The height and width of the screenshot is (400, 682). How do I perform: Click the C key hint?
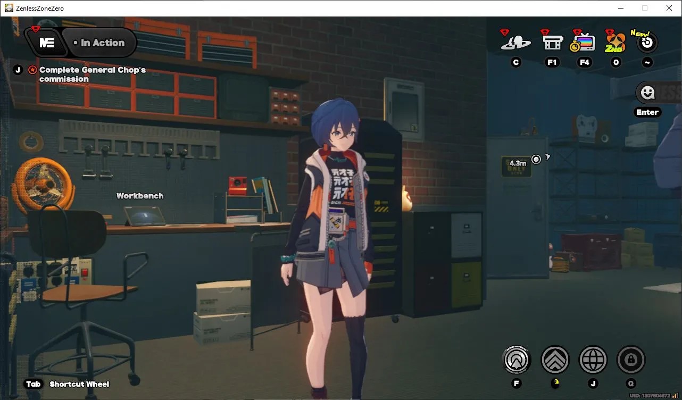click(515, 62)
